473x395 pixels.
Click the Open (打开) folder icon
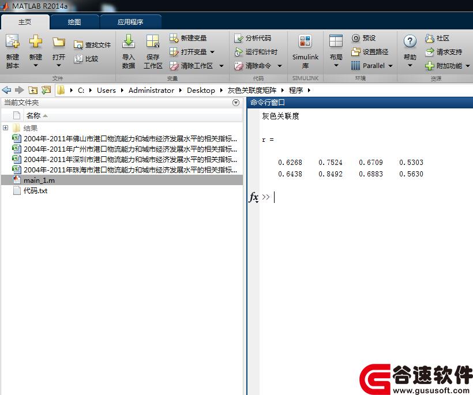pos(58,42)
